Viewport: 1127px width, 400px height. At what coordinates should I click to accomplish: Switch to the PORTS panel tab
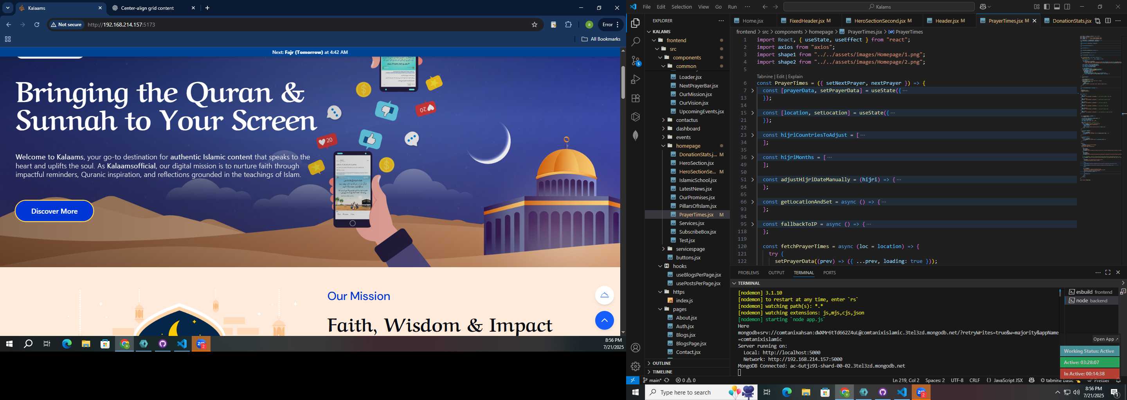click(x=829, y=273)
